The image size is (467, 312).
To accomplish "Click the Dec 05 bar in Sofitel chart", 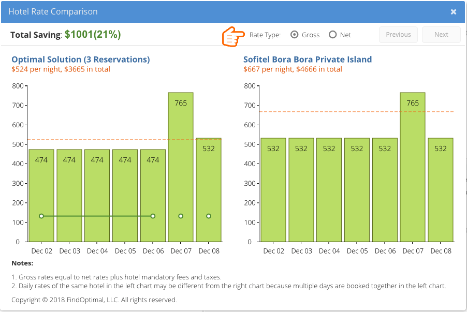I will pyautogui.click(x=357, y=190).
